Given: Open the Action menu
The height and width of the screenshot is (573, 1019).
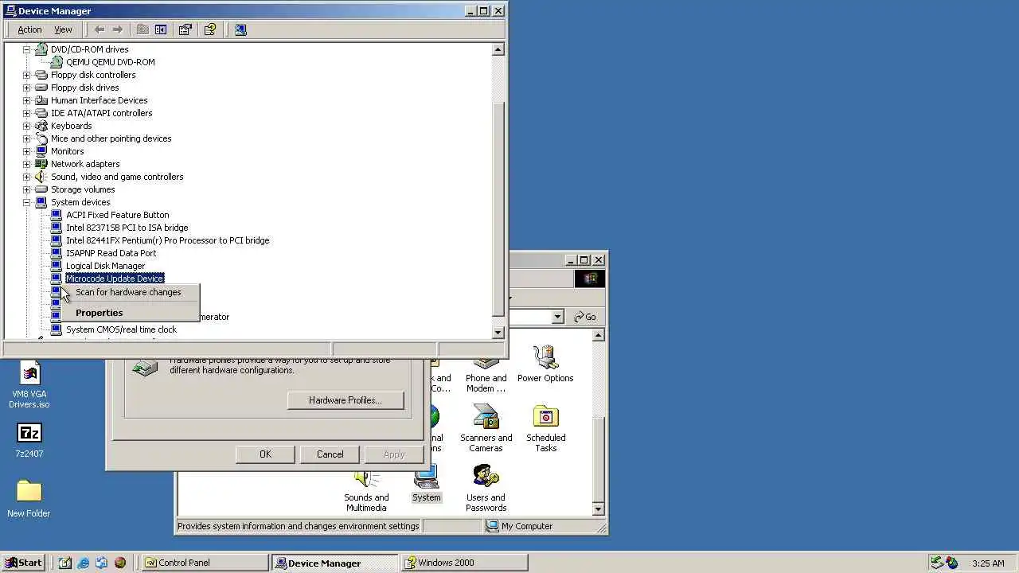Looking at the screenshot, I should [x=29, y=29].
